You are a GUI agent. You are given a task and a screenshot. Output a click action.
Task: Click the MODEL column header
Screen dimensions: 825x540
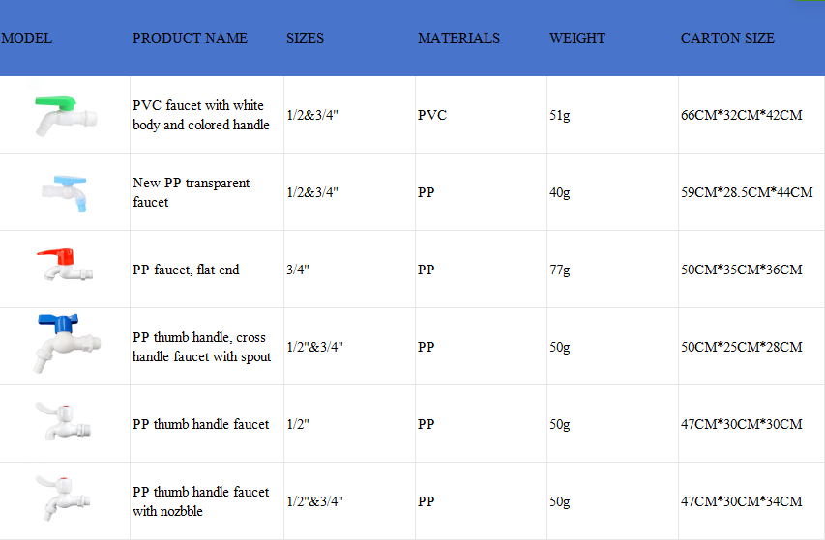pos(26,38)
